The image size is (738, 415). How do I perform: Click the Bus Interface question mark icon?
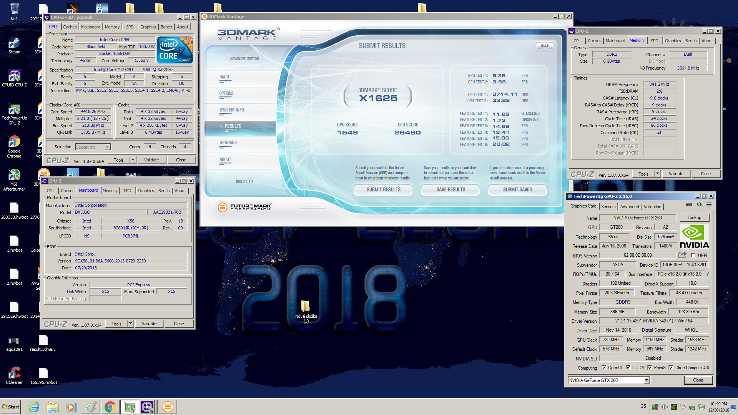pyautogui.click(x=708, y=274)
